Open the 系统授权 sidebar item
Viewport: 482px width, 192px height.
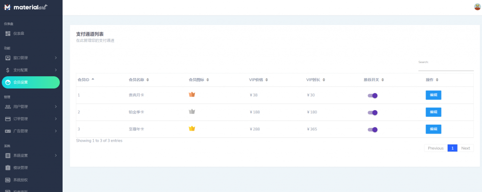(31, 180)
